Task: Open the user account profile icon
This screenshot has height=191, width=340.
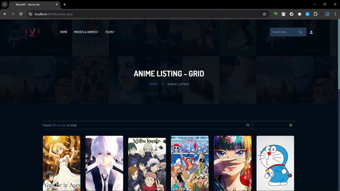Action: click(311, 32)
